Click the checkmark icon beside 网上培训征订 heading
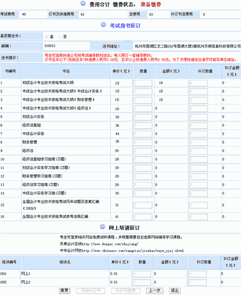The image size is (241, 295). tap(103, 227)
